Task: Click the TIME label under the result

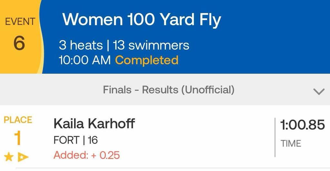Action: pos(291,143)
